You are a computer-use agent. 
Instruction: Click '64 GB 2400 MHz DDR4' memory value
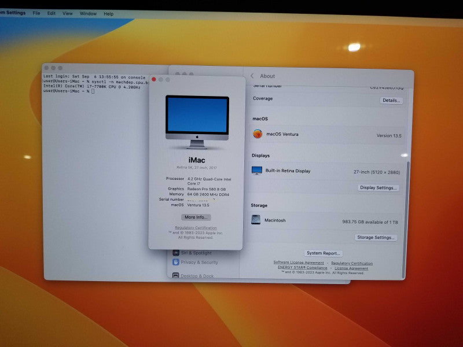[x=208, y=194]
